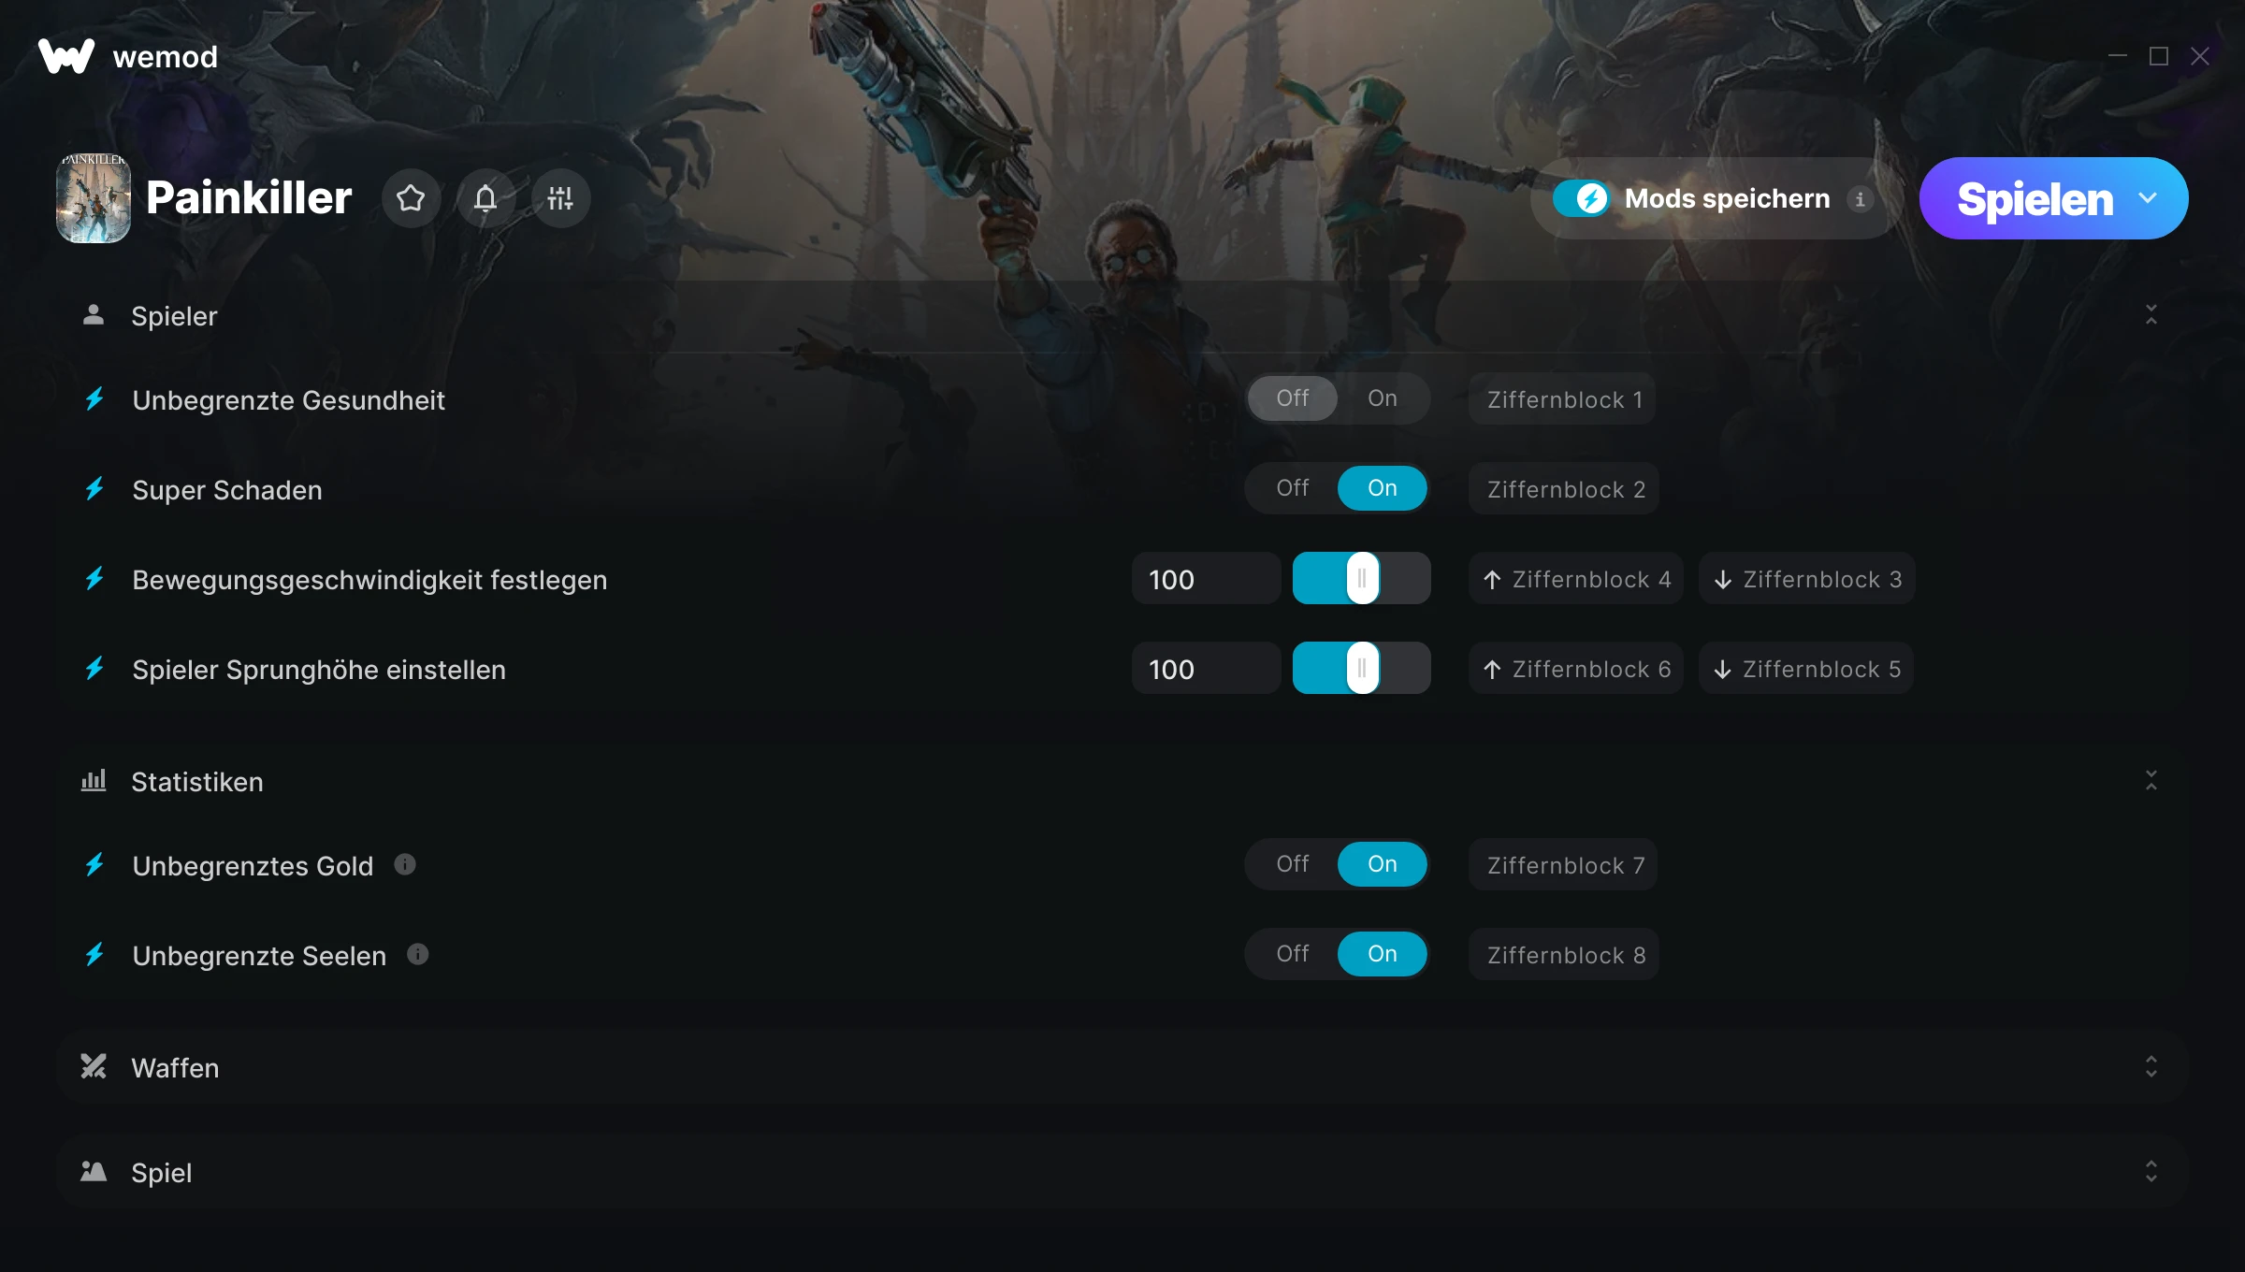2245x1272 pixels.
Task: Add Painkiller to favorites with star icon
Action: coord(411,198)
